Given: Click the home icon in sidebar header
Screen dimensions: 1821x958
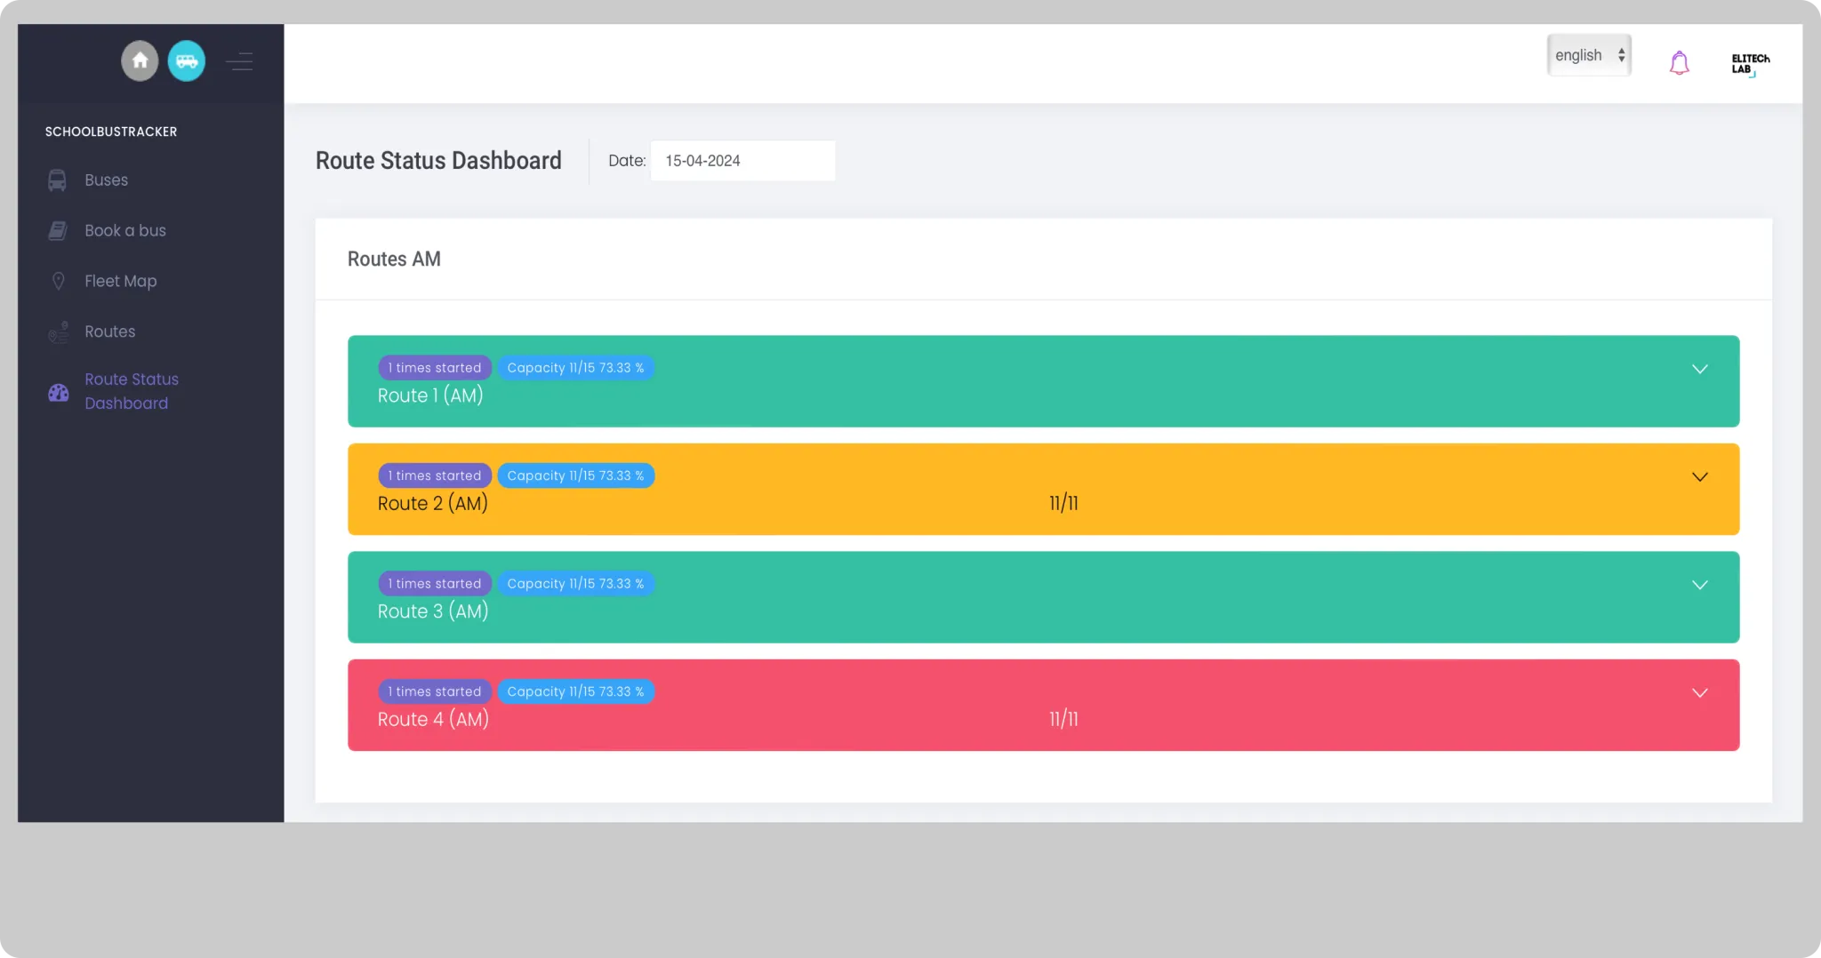Looking at the screenshot, I should (140, 60).
